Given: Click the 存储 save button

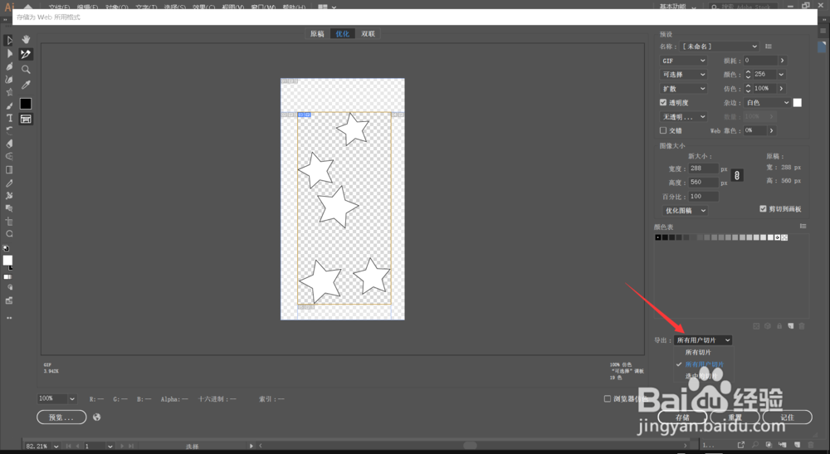Looking at the screenshot, I should pos(682,417).
